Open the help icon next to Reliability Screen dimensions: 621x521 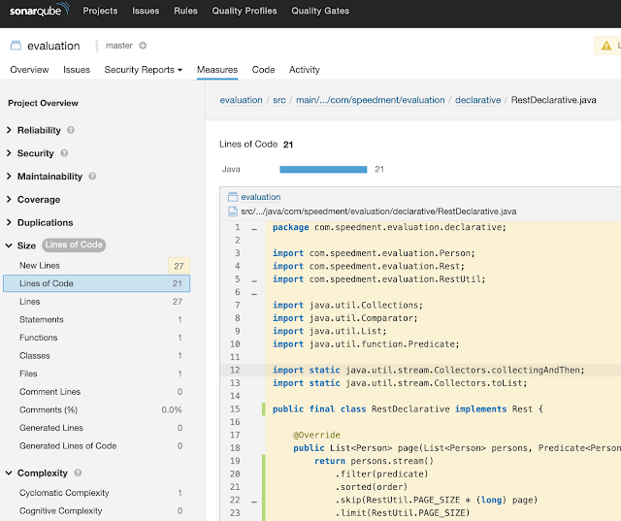(x=71, y=130)
